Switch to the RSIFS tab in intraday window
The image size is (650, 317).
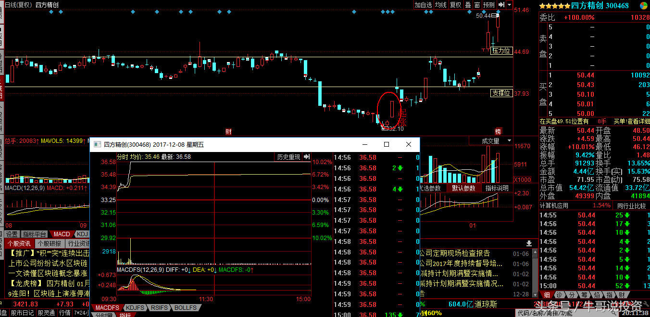(x=160, y=307)
